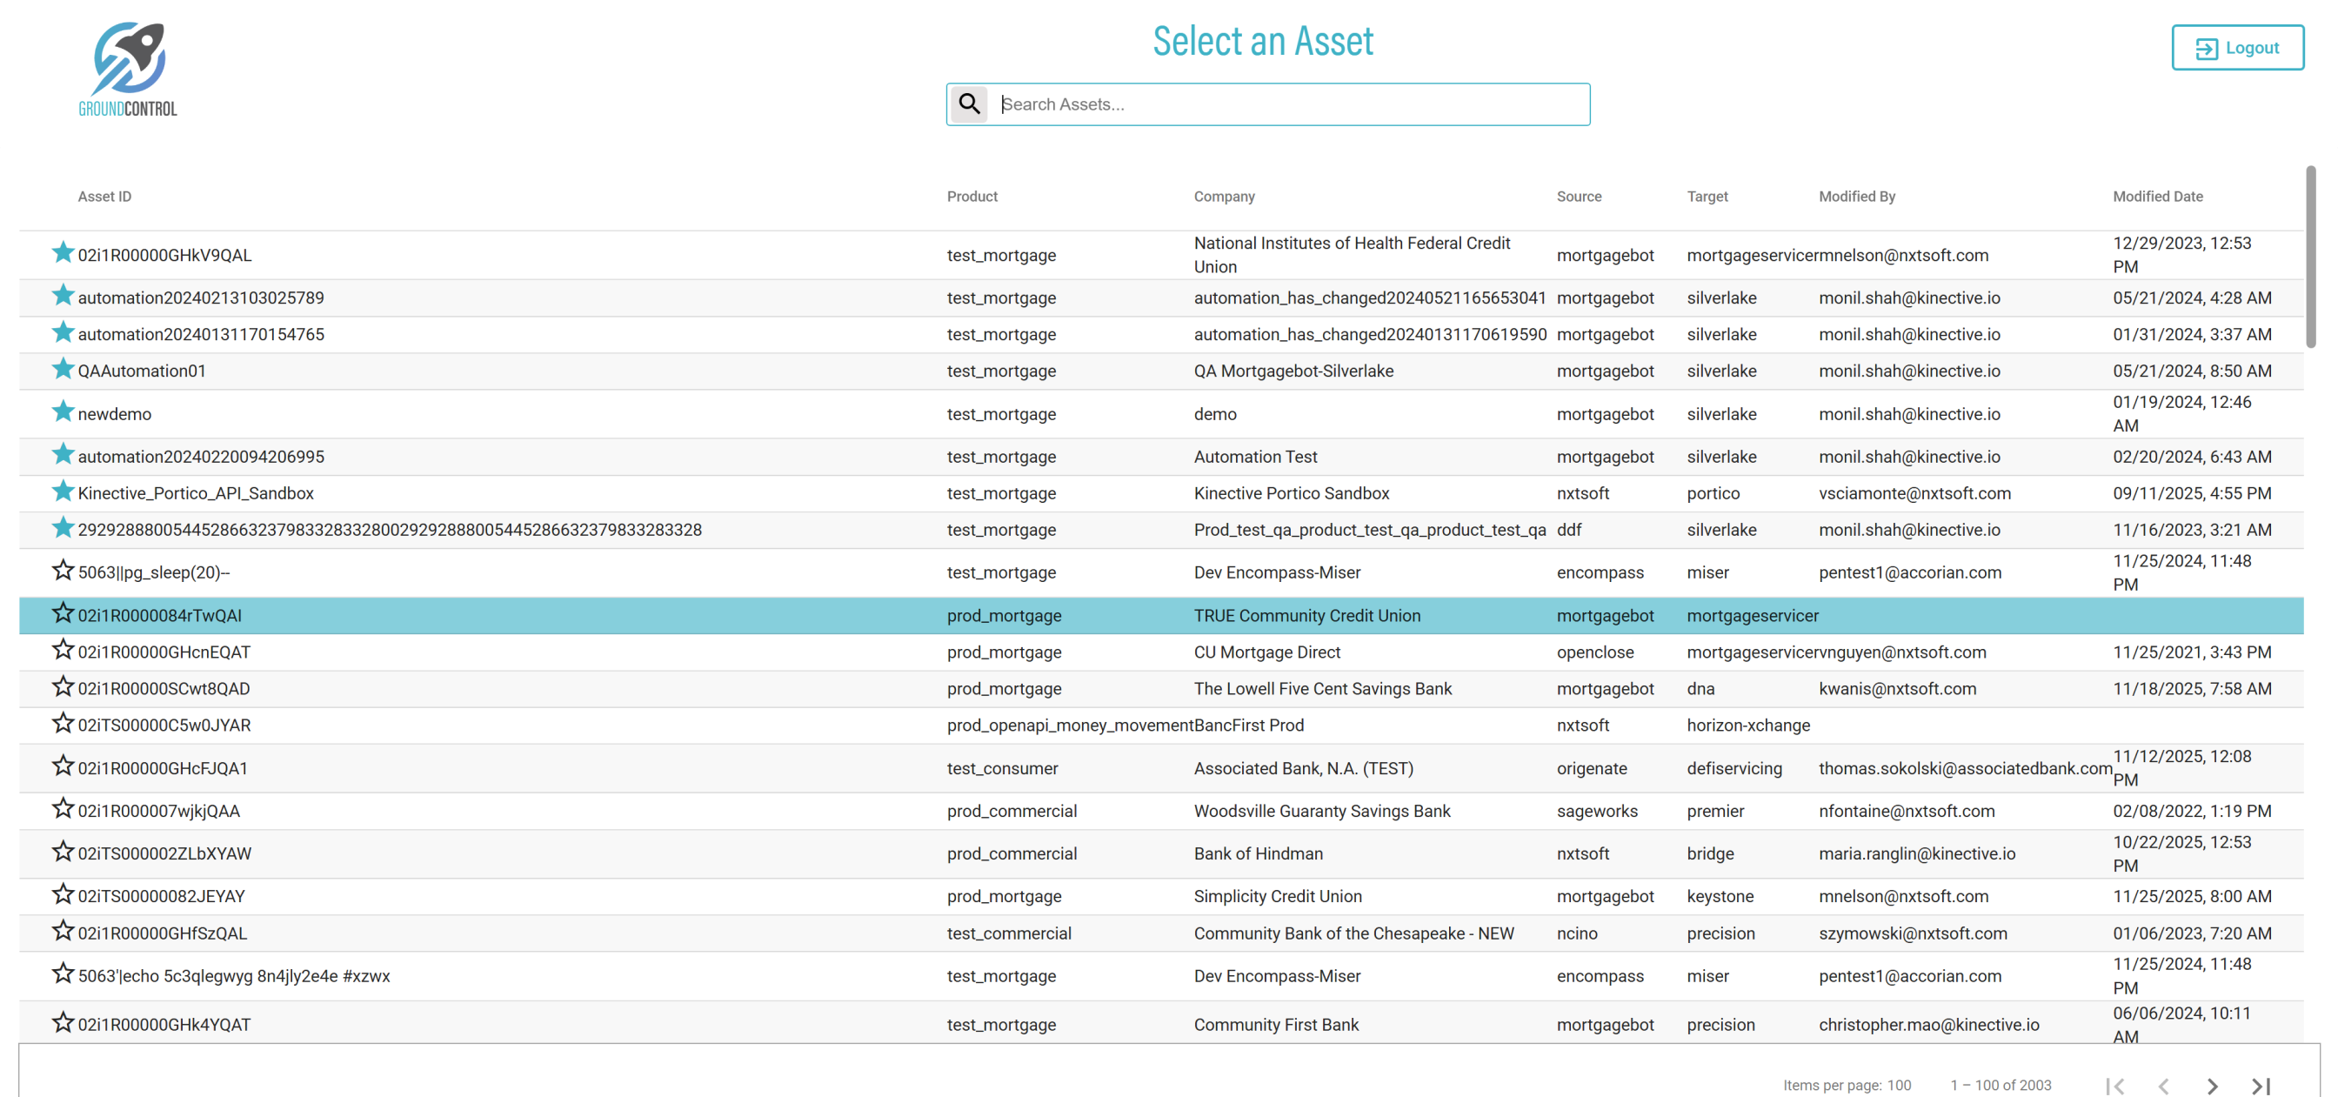Screen dimensions: 2338x1097
Task: Select the TRUE Community Credit Union row
Action: [x=1306, y=616]
